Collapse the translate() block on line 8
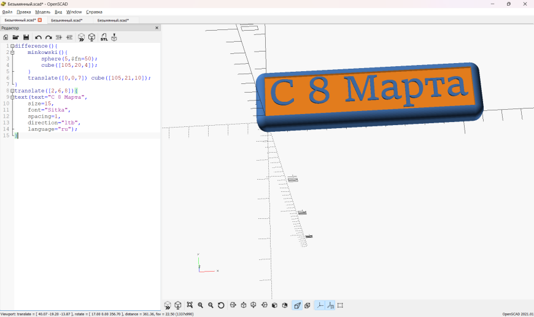The image size is (534, 317). click(x=12, y=91)
